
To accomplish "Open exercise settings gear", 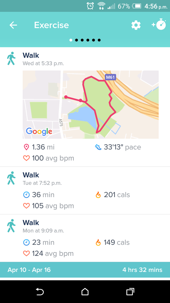I will (x=136, y=25).
